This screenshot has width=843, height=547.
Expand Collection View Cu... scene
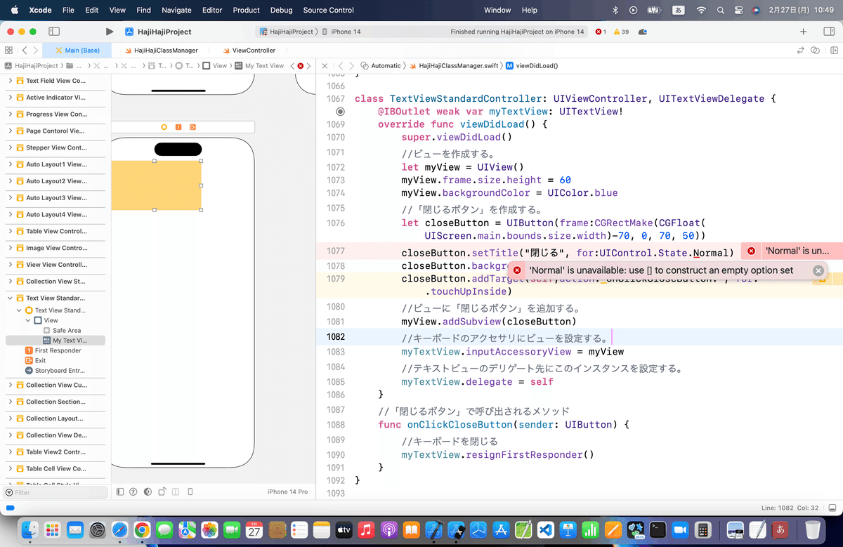click(11, 385)
